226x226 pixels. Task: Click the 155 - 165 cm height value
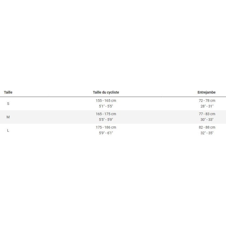coord(106,100)
